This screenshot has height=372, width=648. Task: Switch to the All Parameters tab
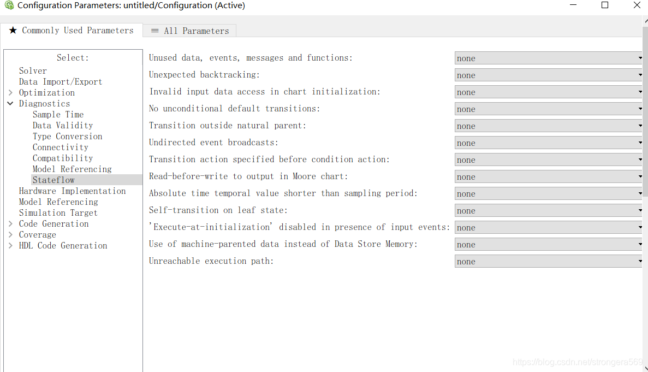click(195, 31)
